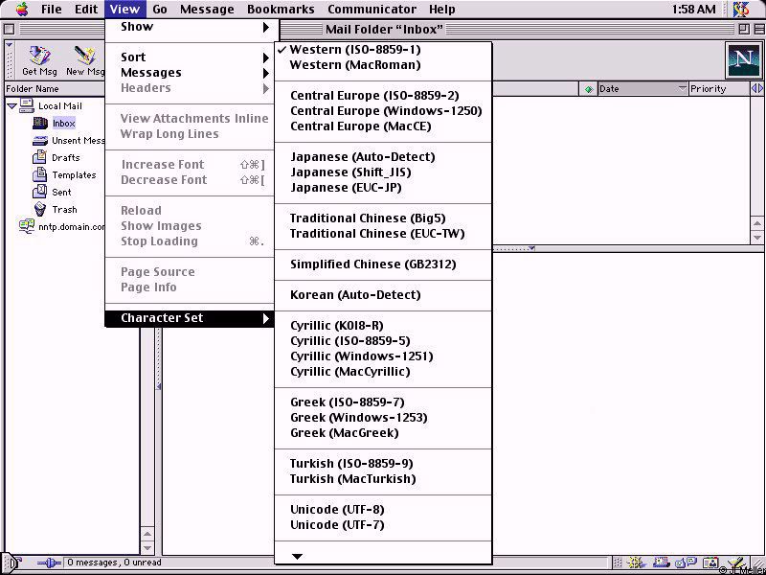Select the Trash folder icon
Viewport: 766px width, 575px height.
click(40, 209)
